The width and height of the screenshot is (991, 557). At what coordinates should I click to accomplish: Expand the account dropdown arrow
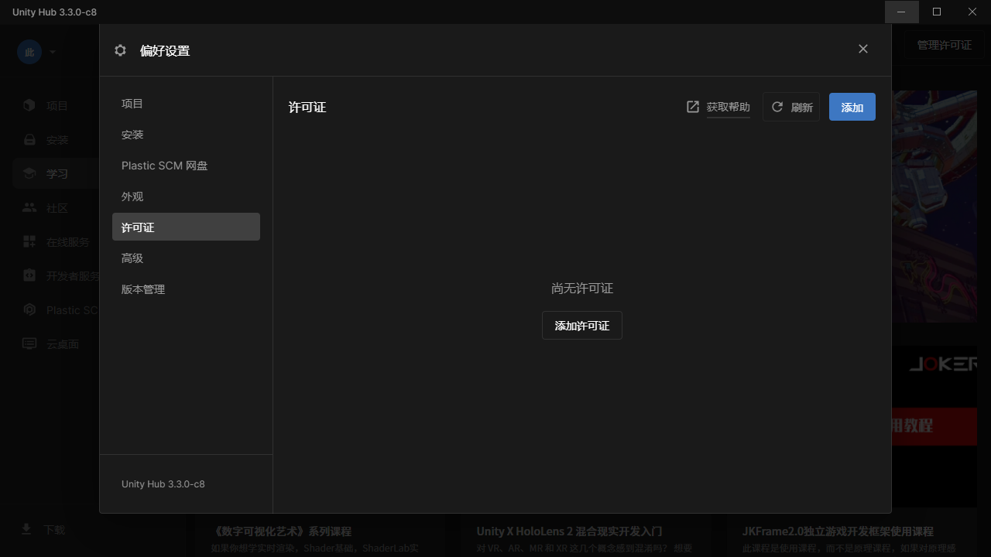(x=53, y=52)
